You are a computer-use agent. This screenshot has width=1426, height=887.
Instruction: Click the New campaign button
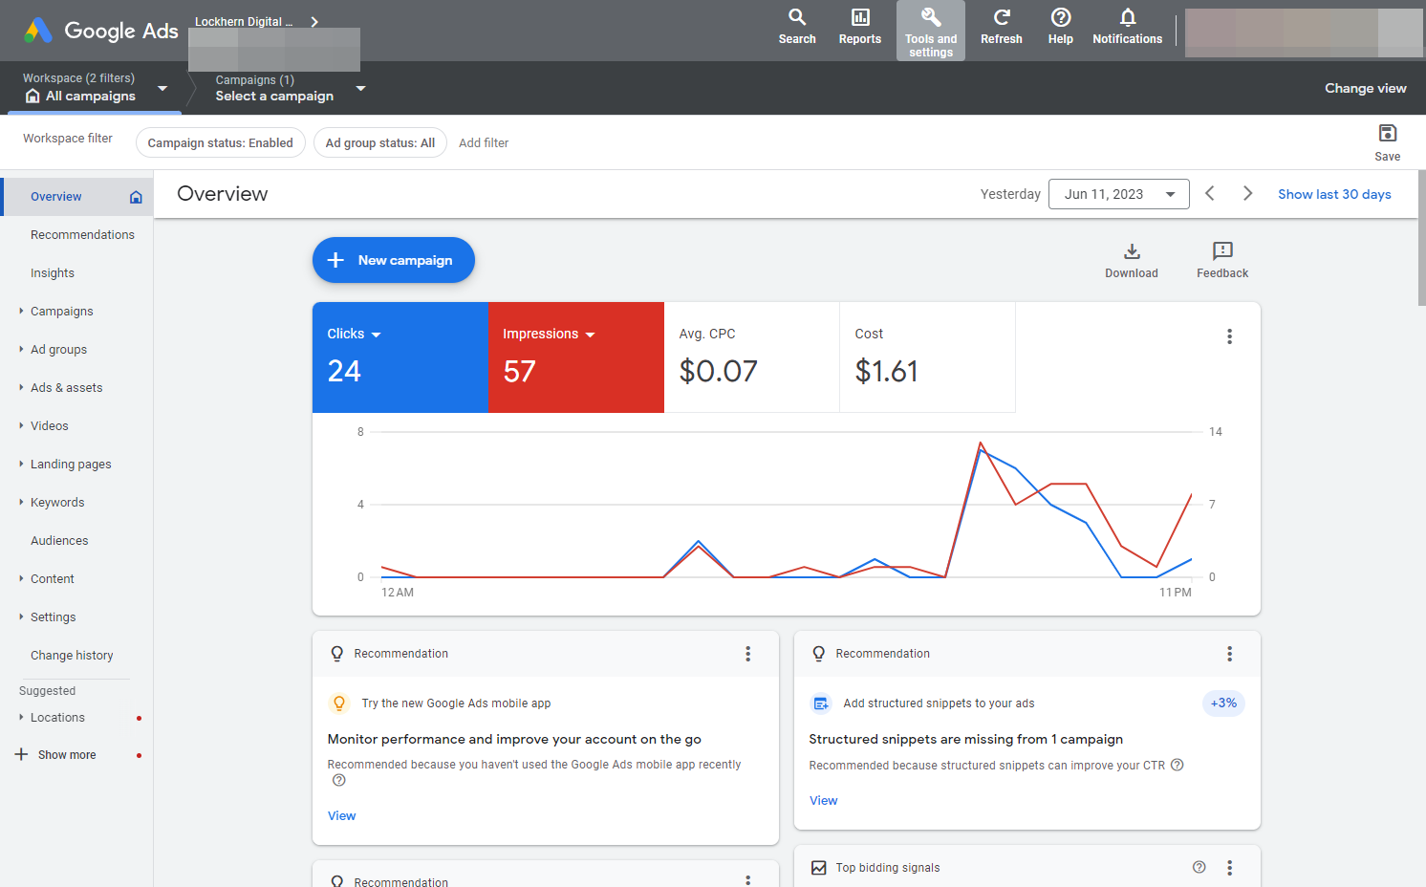pyautogui.click(x=393, y=260)
